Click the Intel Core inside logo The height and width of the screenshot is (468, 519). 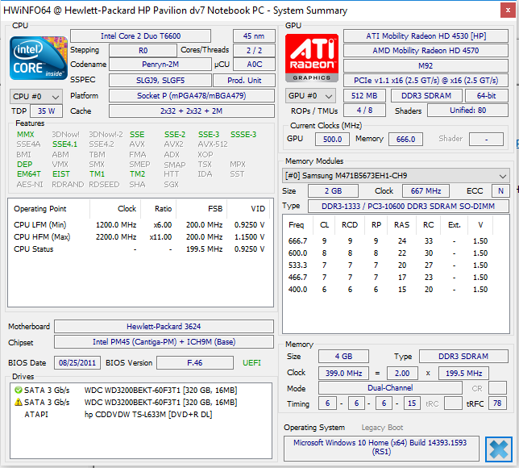tap(39, 58)
